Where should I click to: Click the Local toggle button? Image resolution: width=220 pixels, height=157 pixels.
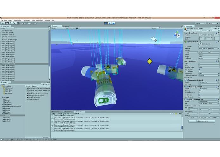click(33, 24)
